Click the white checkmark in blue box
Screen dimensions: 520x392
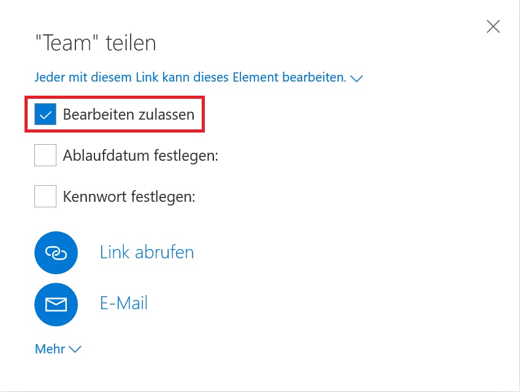pyautogui.click(x=45, y=115)
